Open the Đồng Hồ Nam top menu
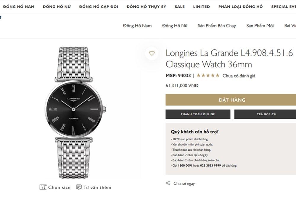The image size is (296, 204). [x=19, y=7]
